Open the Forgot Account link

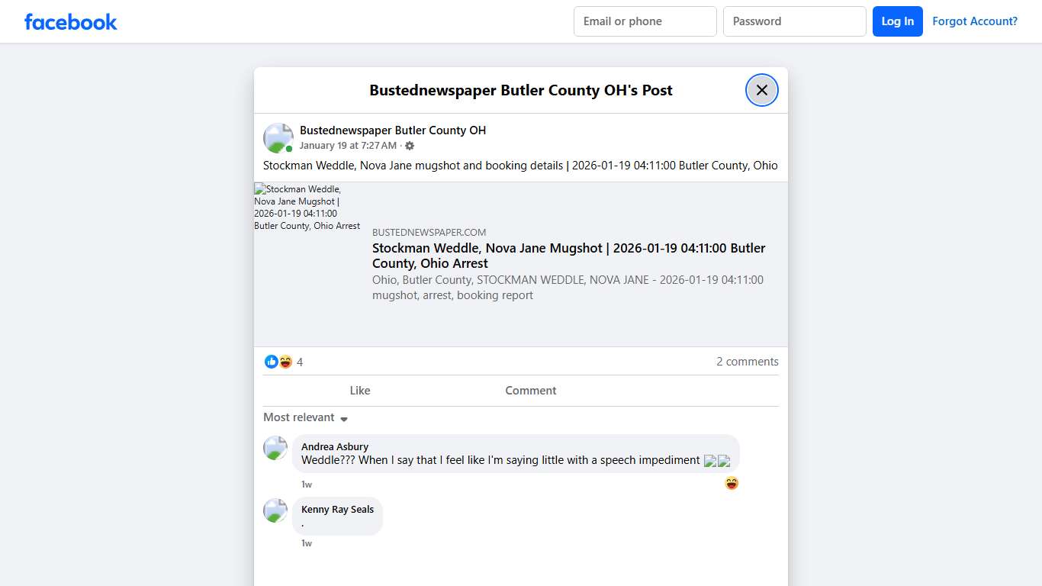[x=975, y=21]
